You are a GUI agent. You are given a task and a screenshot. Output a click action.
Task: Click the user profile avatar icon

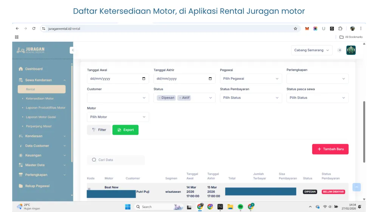point(351,50)
